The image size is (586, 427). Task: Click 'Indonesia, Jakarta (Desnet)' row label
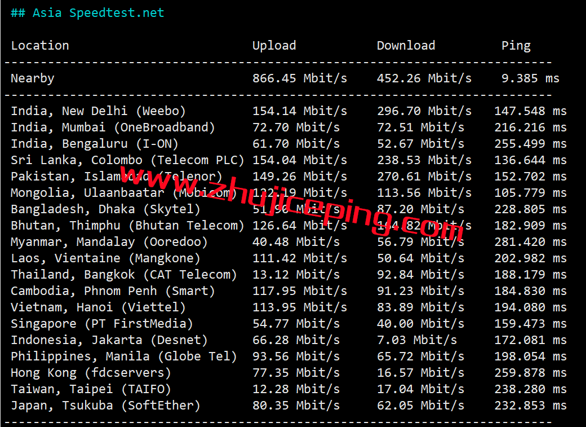point(109,341)
